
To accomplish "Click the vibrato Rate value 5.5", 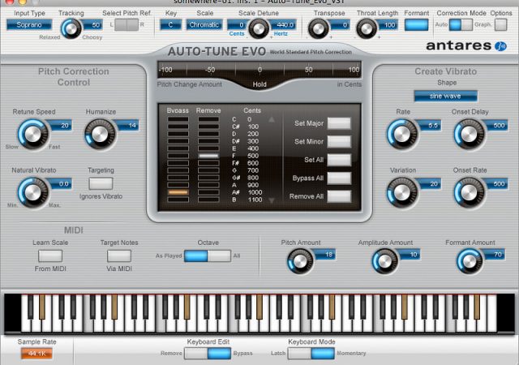I will click(x=432, y=126).
